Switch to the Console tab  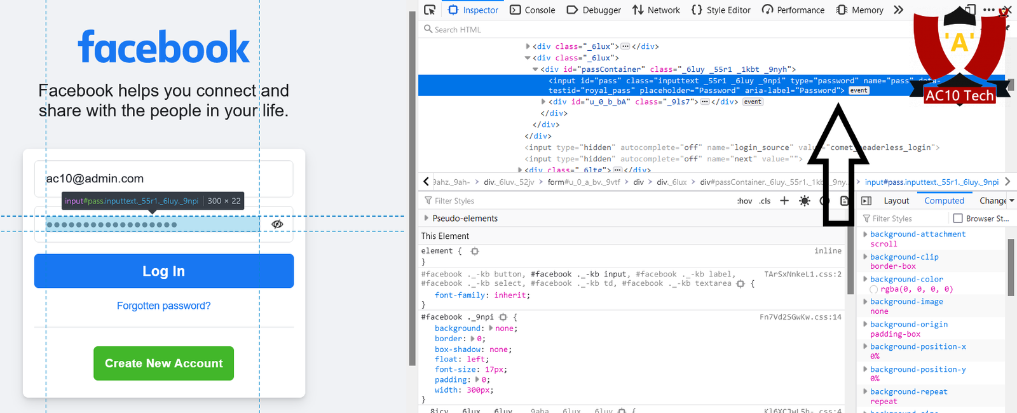point(533,10)
